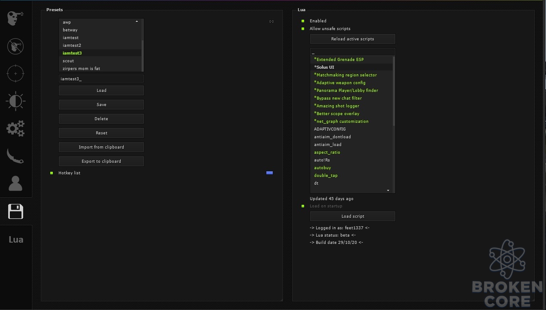Viewport: 546px width, 310px height.
Task: Open the person Players tab icon
Action: [15, 183]
